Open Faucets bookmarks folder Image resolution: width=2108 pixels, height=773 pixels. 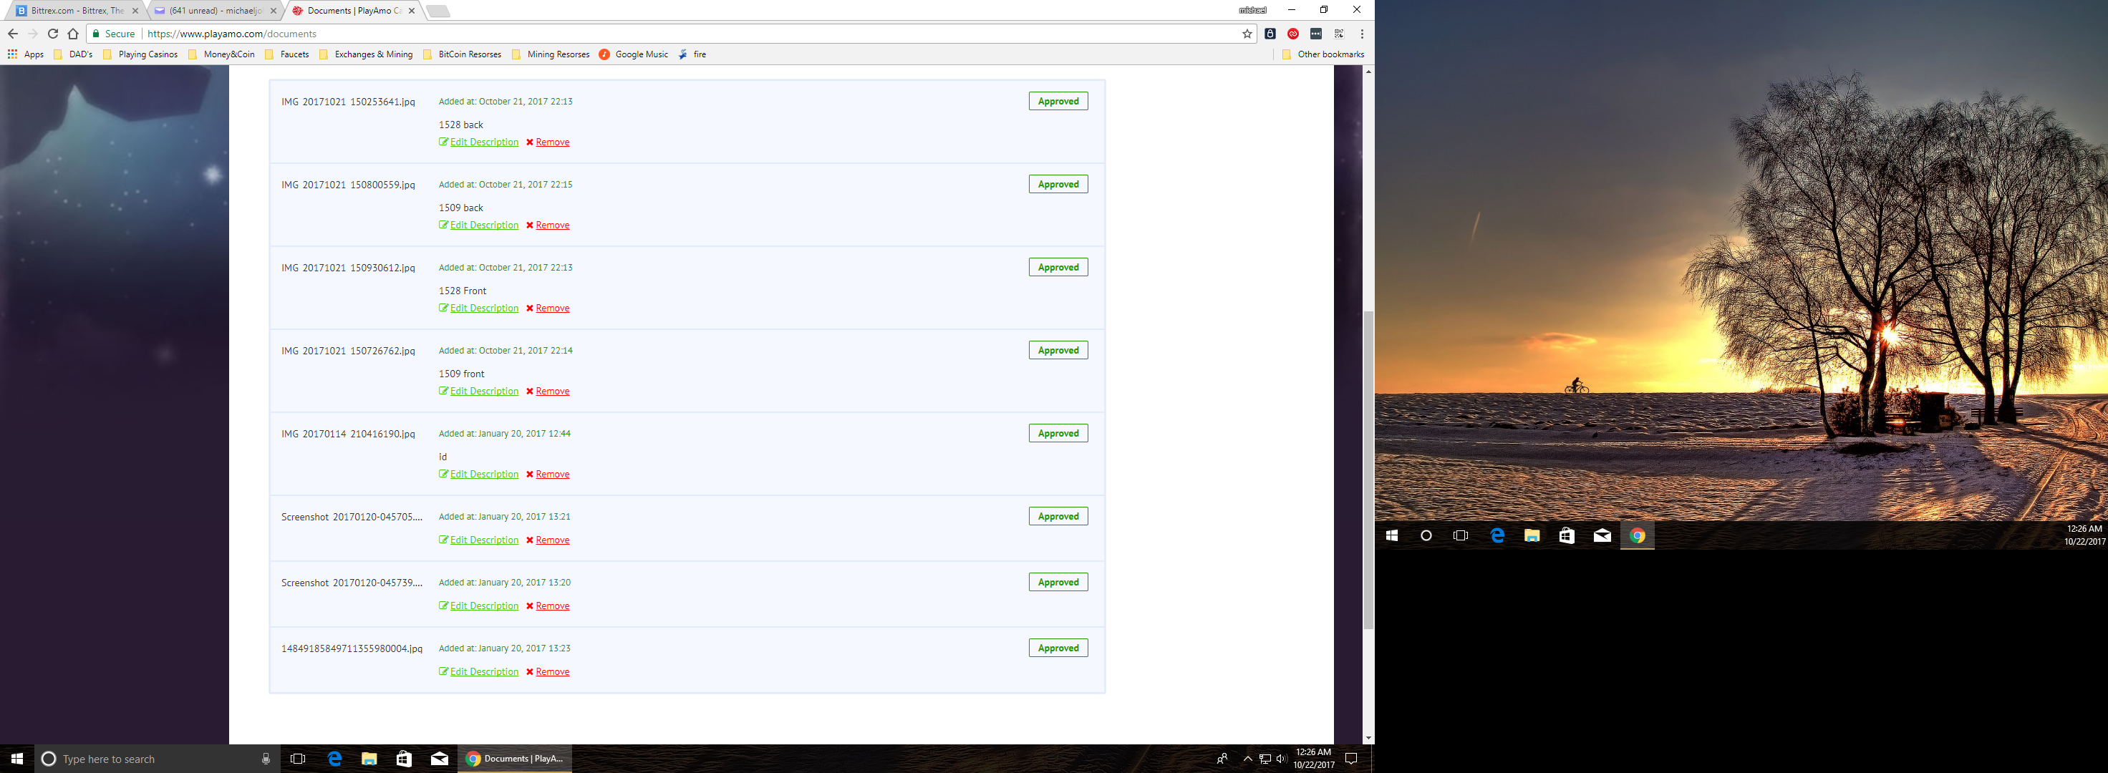pos(286,54)
